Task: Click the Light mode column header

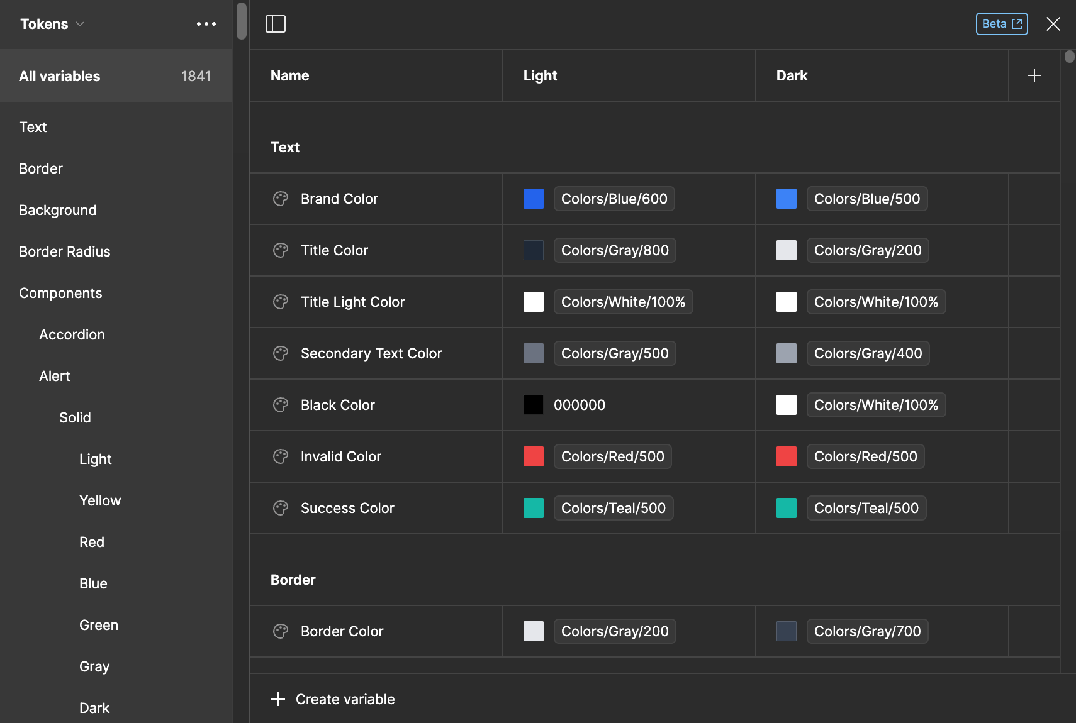Action: click(541, 75)
